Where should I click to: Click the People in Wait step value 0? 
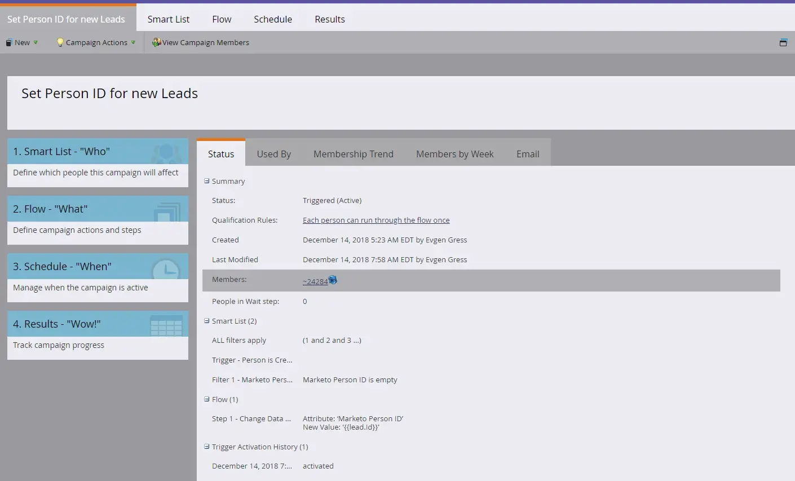pyautogui.click(x=305, y=301)
